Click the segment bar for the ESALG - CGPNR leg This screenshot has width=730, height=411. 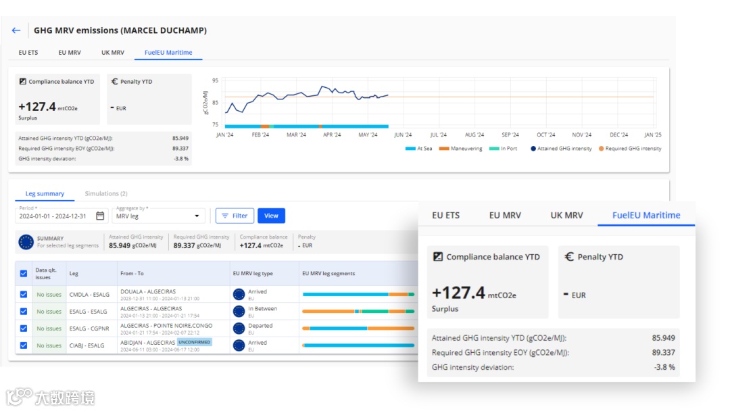click(x=358, y=328)
